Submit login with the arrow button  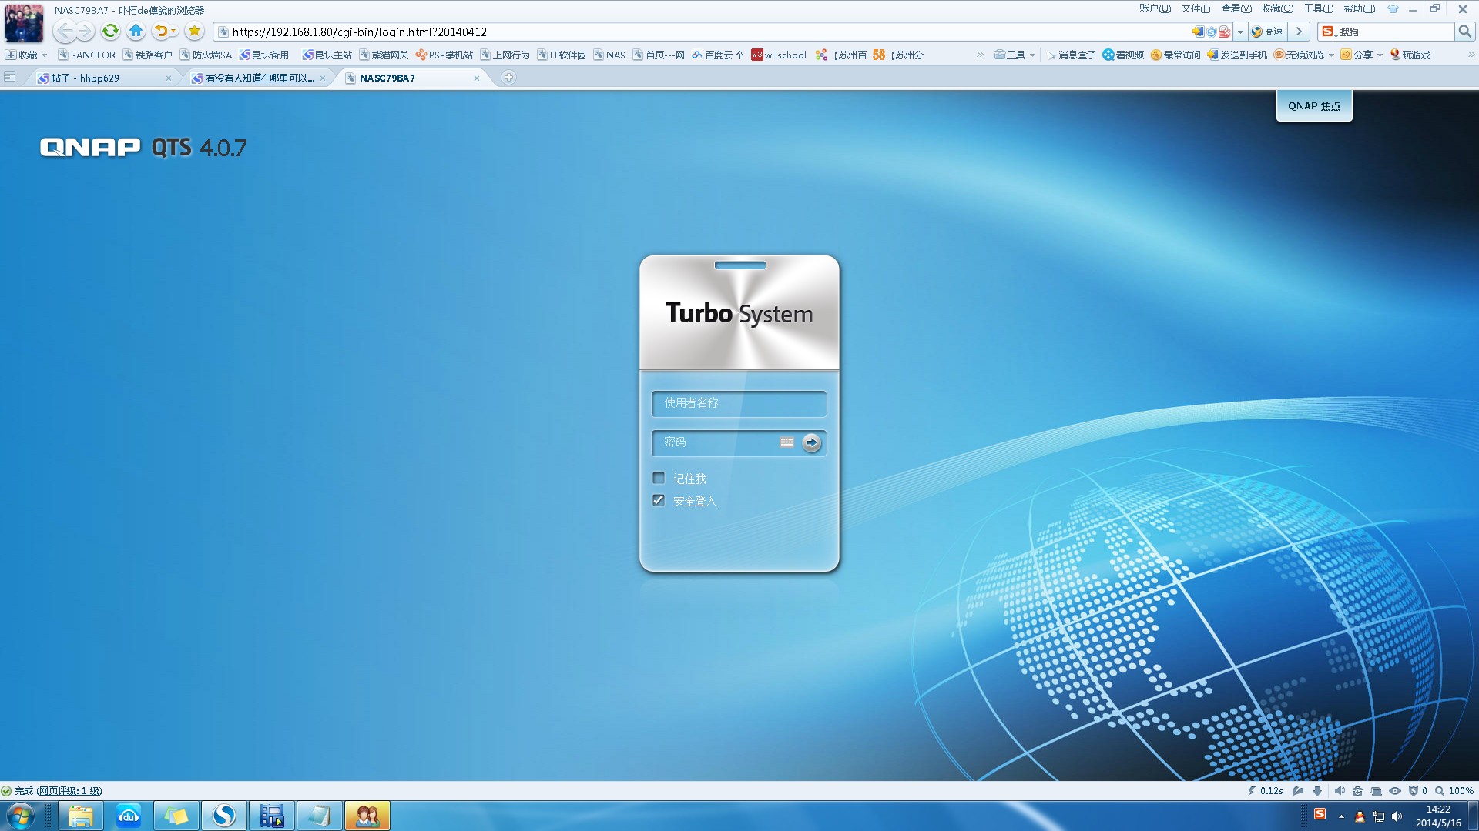coord(811,442)
